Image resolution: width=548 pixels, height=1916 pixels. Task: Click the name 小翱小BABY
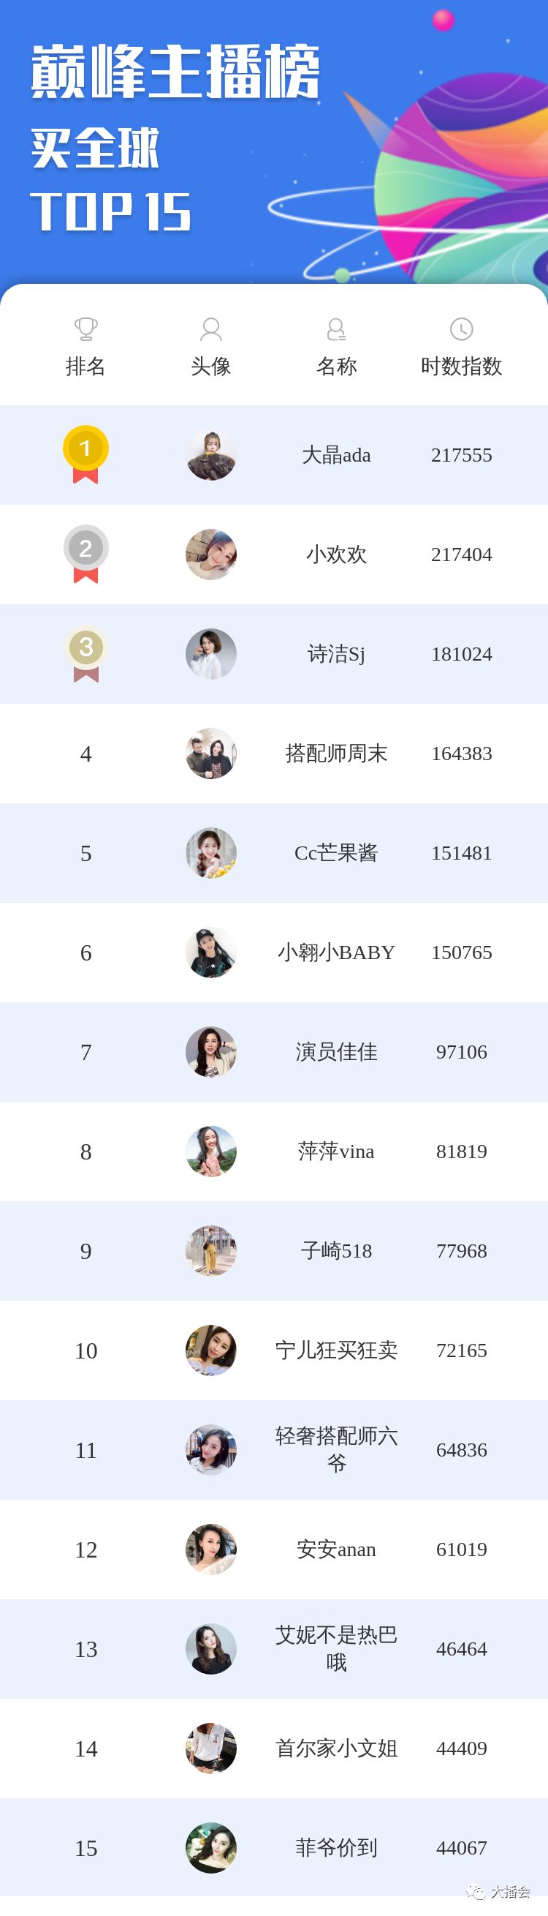tap(336, 952)
